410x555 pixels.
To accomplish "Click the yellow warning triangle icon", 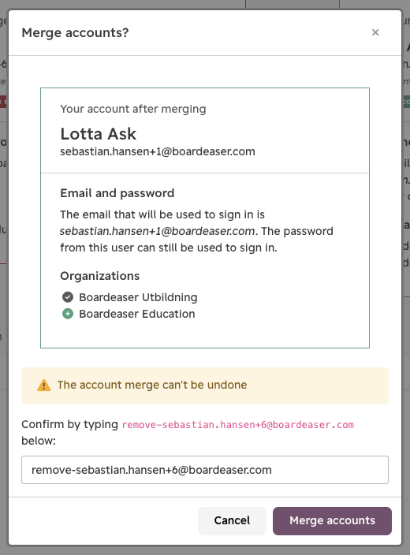I will pos(44,385).
